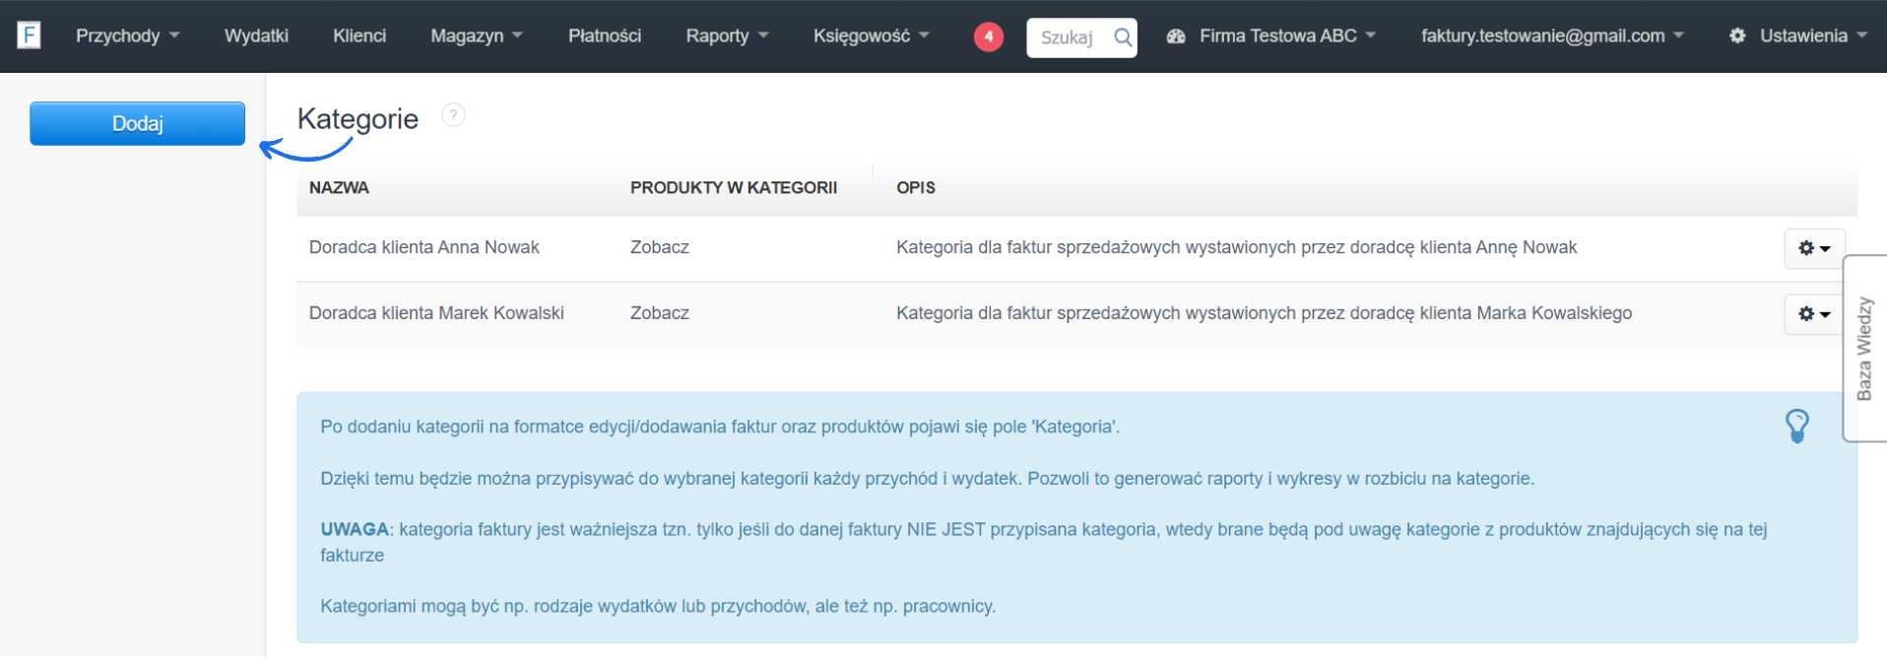
Task: Click the Ustawienia gear icon
Action: pyautogui.click(x=1737, y=35)
